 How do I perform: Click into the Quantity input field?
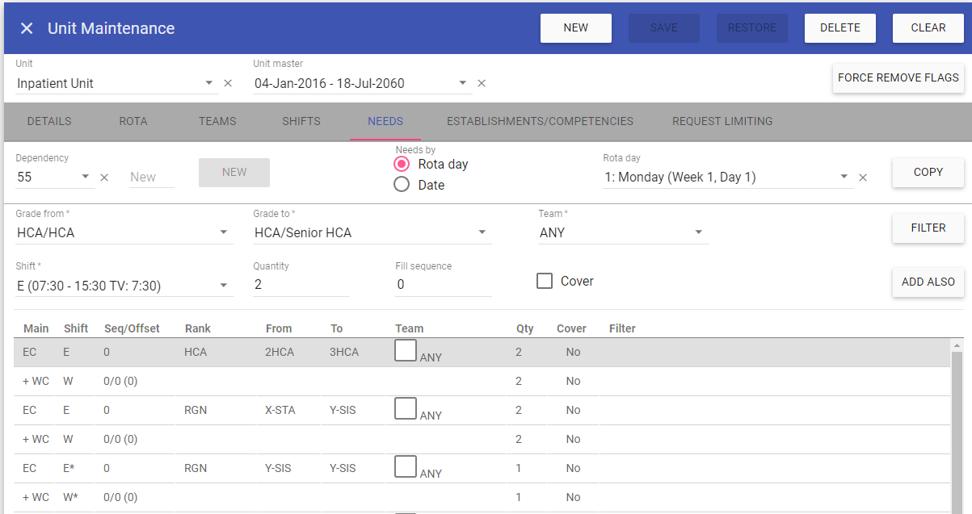tap(301, 285)
